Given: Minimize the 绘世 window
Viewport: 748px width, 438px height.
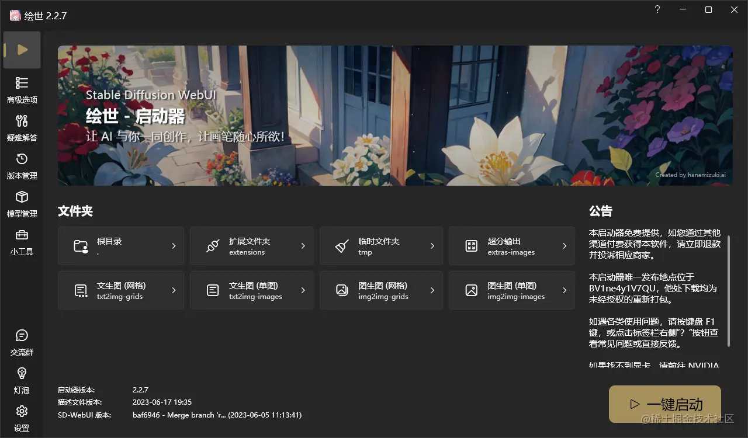Looking at the screenshot, I should pos(683,10).
